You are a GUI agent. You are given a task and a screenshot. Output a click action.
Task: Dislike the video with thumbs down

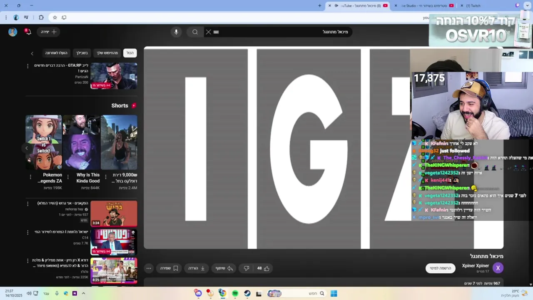[246, 268]
